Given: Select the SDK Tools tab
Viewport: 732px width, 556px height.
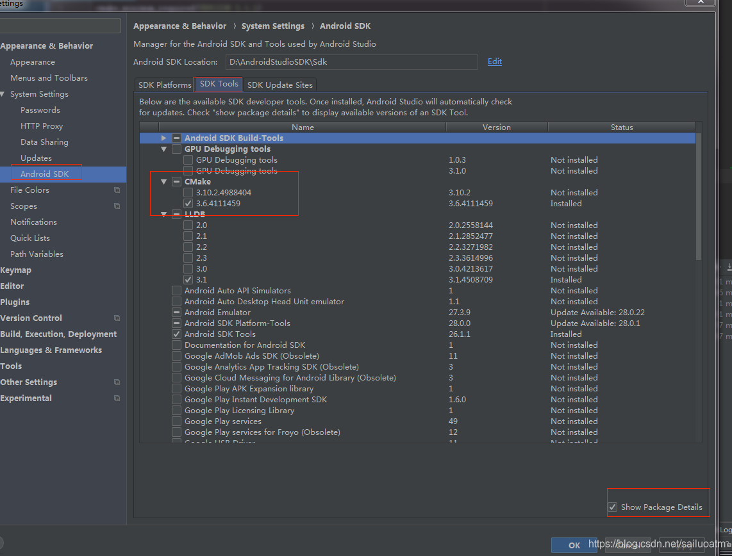Looking at the screenshot, I should click(219, 84).
